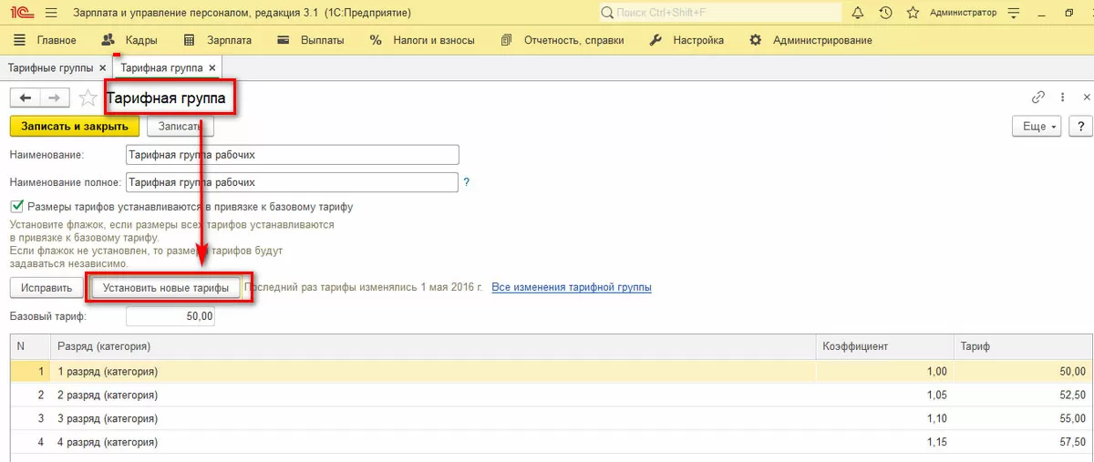The width and height of the screenshot is (1094, 462).
Task: Switch to Тарифные группы tab
Action: 52,68
